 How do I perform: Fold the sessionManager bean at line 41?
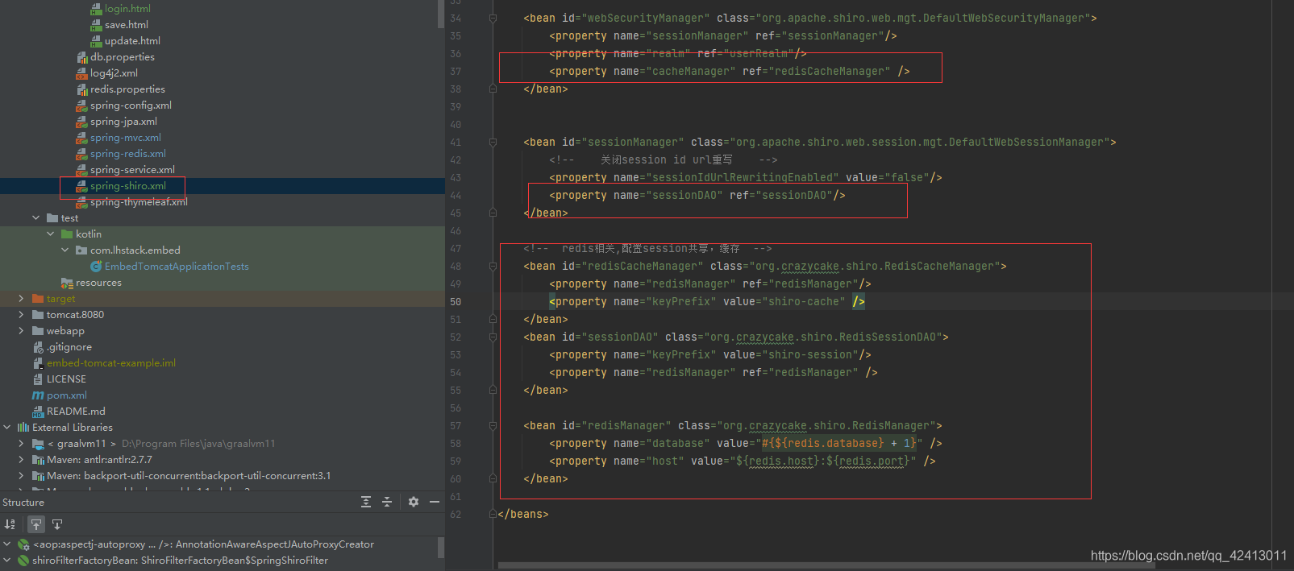(x=493, y=142)
